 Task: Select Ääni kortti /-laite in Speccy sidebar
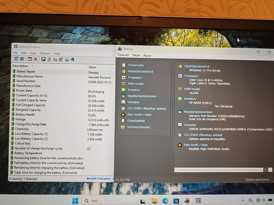point(139,115)
